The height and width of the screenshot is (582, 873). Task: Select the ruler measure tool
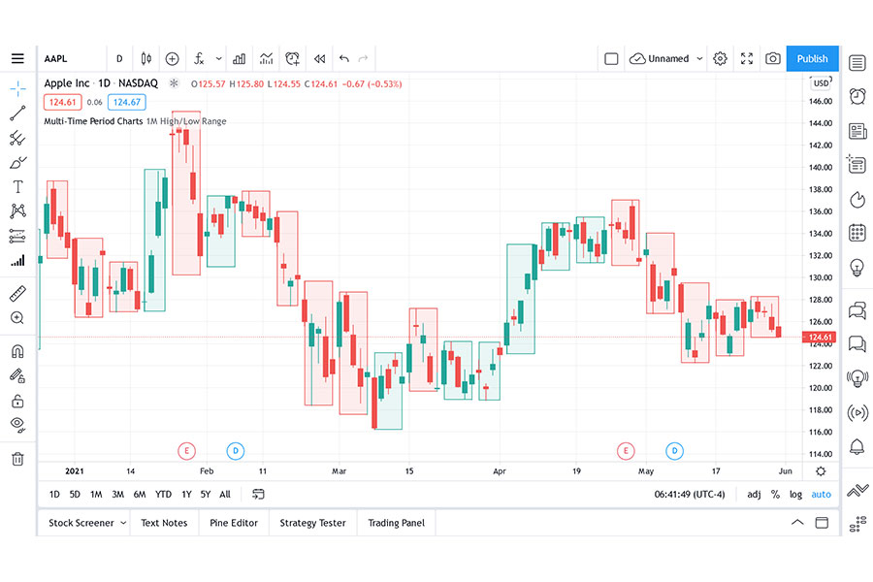pyautogui.click(x=17, y=294)
